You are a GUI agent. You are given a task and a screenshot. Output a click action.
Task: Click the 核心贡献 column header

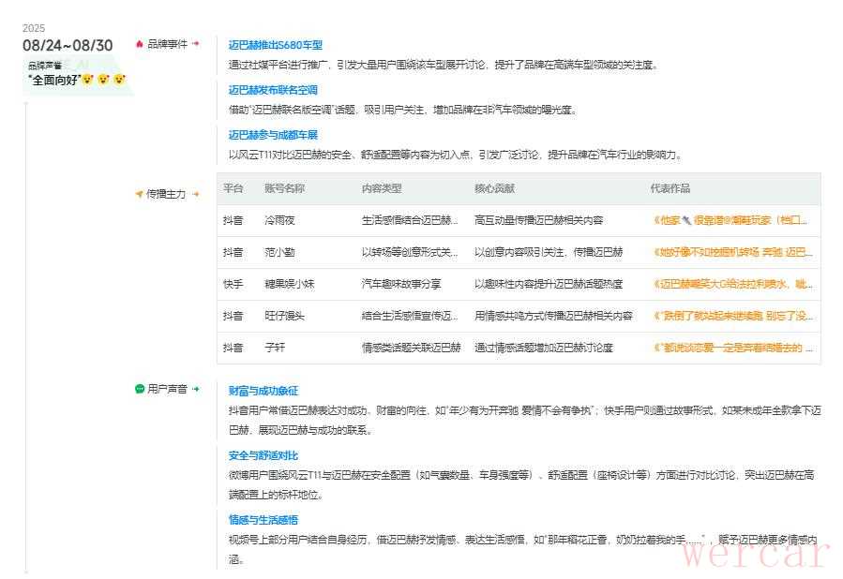click(494, 188)
